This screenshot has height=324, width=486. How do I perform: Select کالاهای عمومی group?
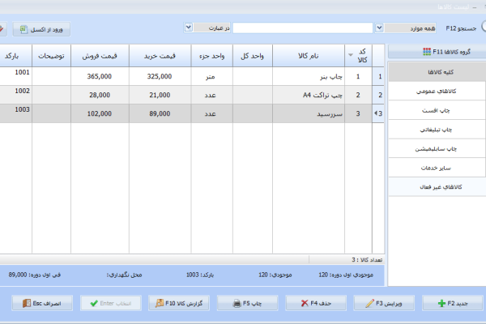437,92
